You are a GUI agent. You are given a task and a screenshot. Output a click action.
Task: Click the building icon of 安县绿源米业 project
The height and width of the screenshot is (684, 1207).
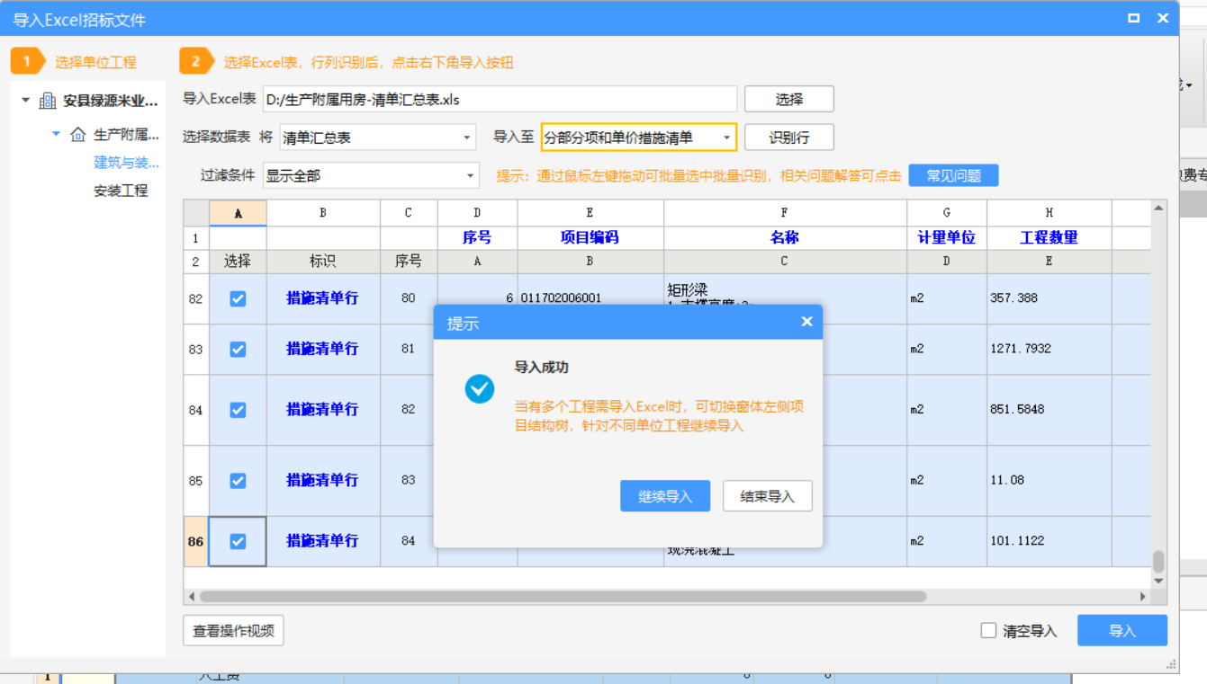coord(48,101)
